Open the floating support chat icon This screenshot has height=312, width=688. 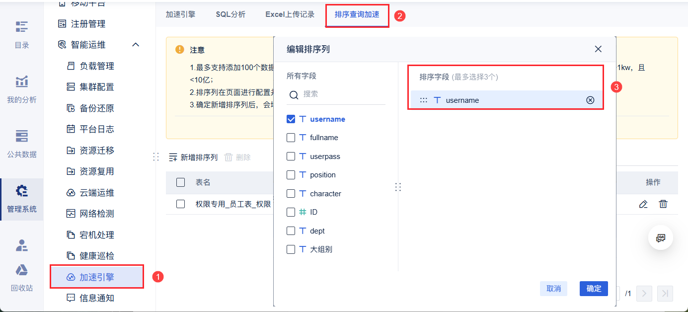click(661, 238)
